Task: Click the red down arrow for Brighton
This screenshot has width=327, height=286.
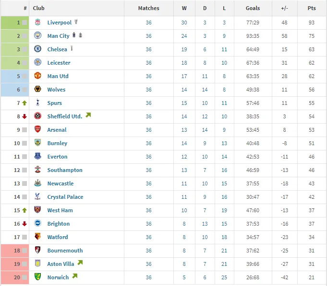Action: [24, 224]
